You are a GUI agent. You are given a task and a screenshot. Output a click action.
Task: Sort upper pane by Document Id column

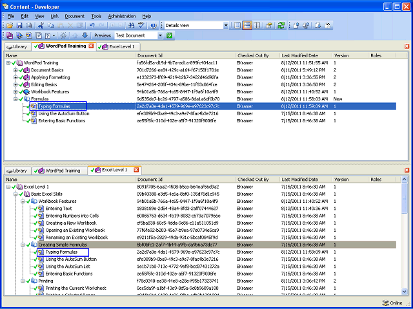(x=185, y=56)
